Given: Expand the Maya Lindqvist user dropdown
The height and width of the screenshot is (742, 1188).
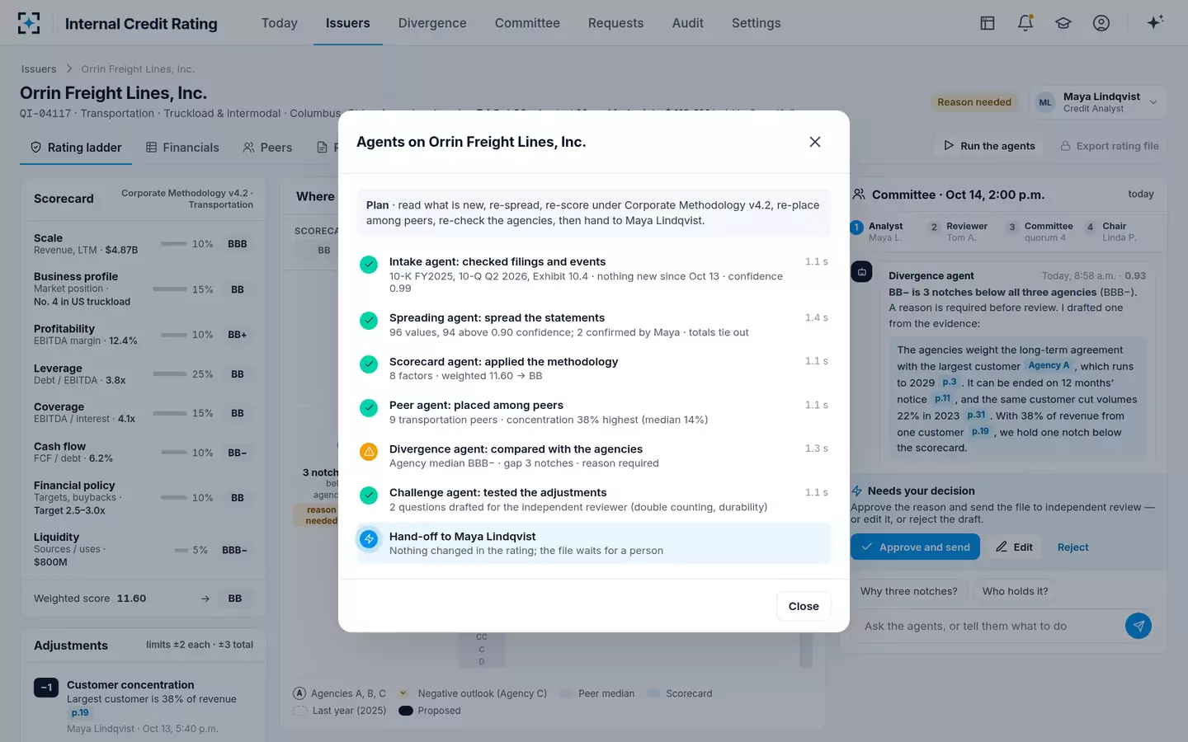Looking at the screenshot, I should [x=1153, y=102].
